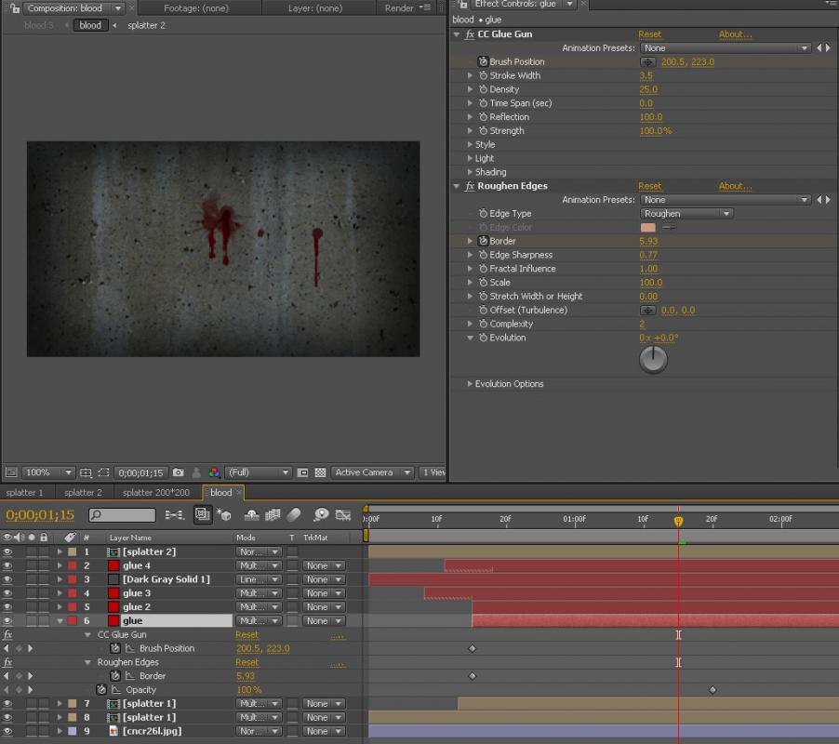Toggle visibility of the cncr26l.jpg layer
The image size is (839, 744).
pos(7,731)
